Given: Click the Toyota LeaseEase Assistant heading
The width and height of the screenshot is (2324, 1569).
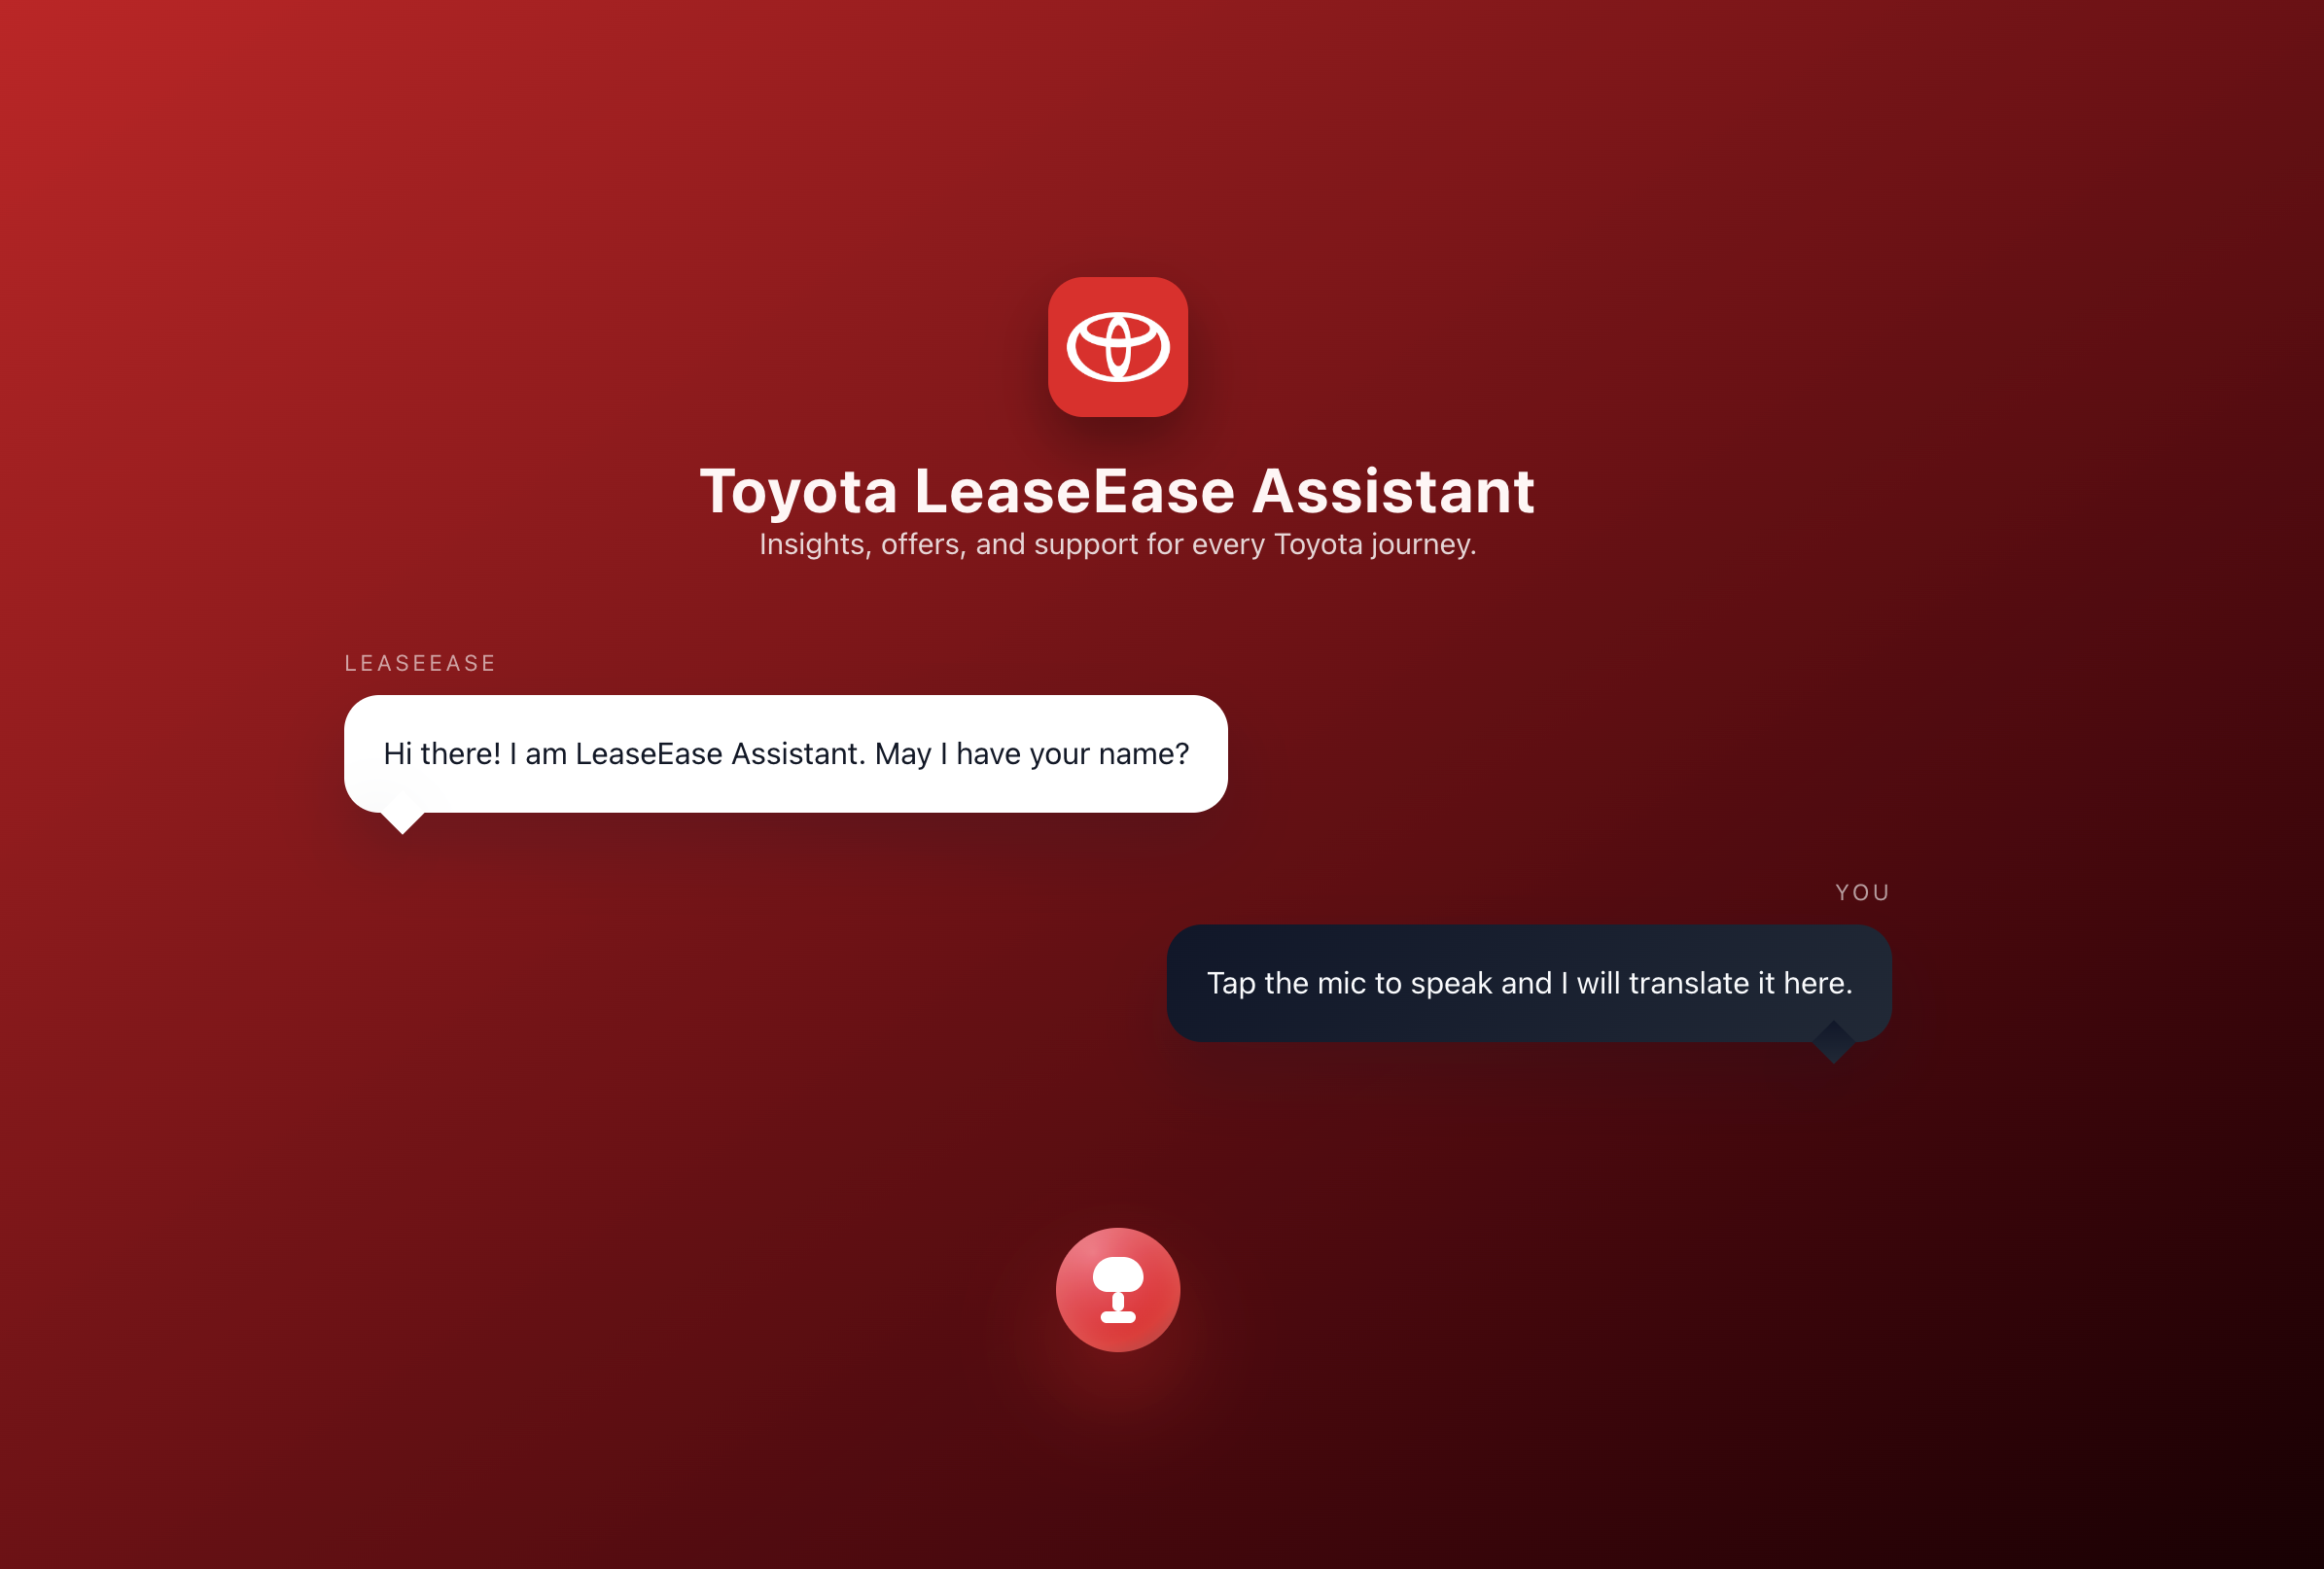Looking at the screenshot, I should (1117, 491).
